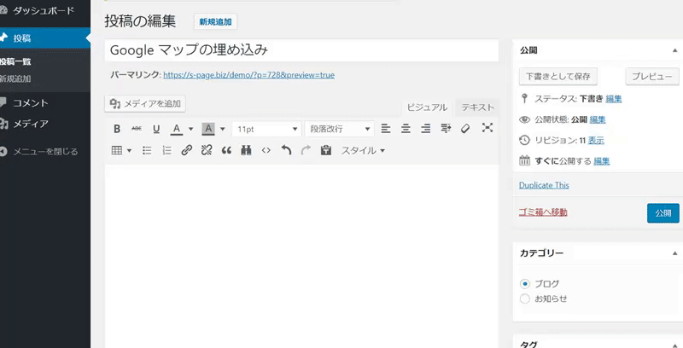Click the horizontal line insert icon

pos(446,128)
